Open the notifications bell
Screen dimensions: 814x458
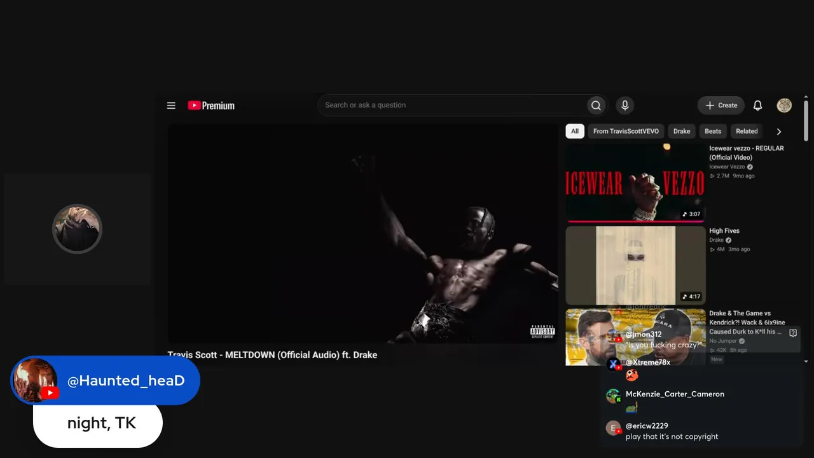[757, 106]
